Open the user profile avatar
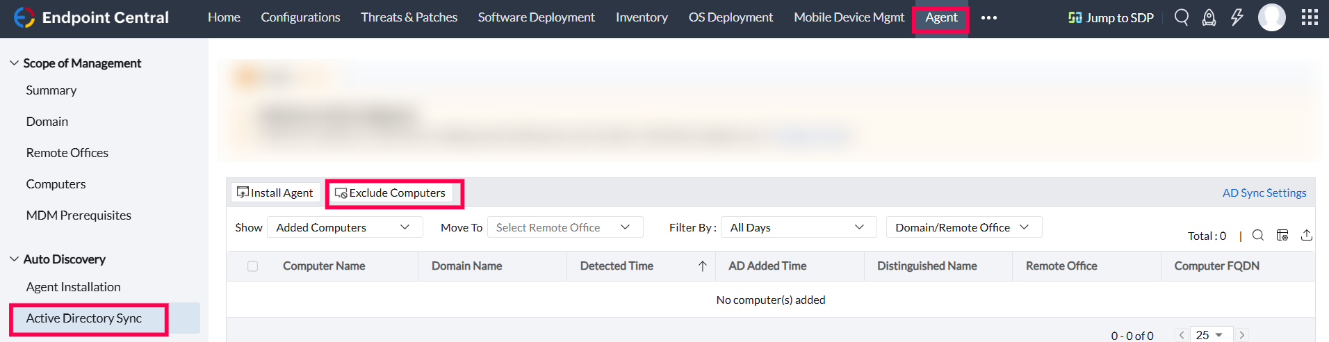This screenshot has height=342, width=1329. click(1271, 17)
